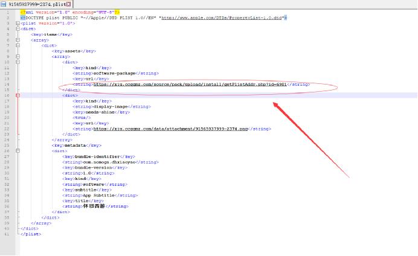Collapse the top-level dict fold on line 4
418x256 pixels.
[x=18, y=28]
